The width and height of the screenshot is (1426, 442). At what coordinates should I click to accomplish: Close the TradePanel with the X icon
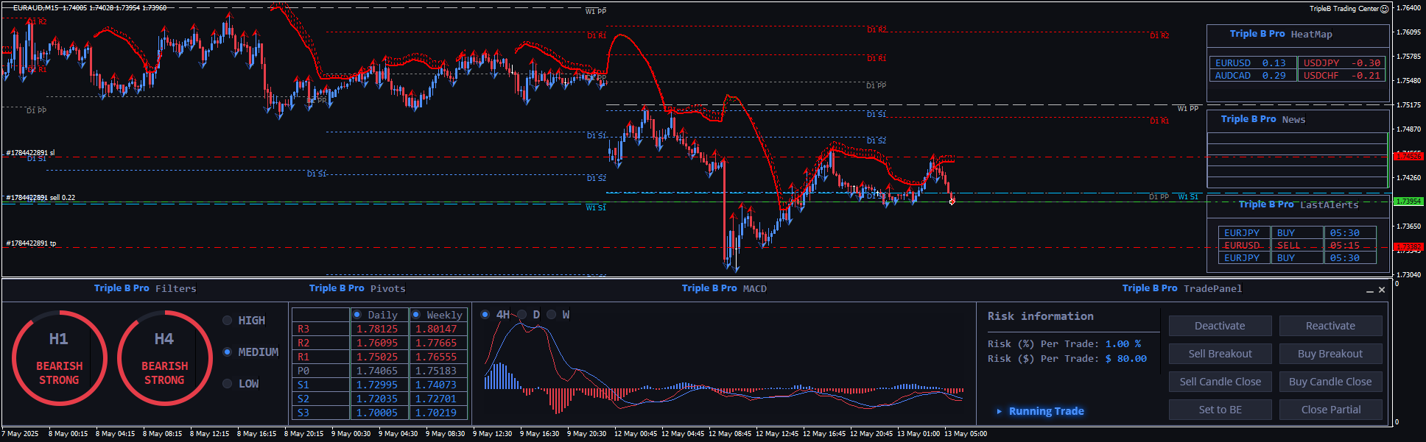pyautogui.click(x=1382, y=290)
